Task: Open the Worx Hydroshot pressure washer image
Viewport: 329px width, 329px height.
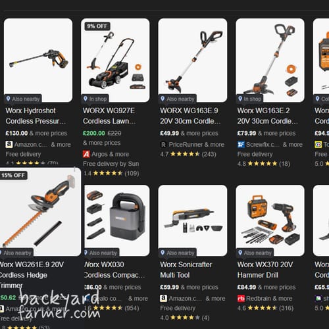Action: click(x=38, y=61)
